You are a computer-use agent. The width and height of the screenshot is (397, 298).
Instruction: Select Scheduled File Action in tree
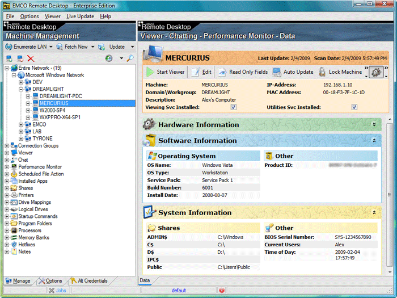(41, 174)
